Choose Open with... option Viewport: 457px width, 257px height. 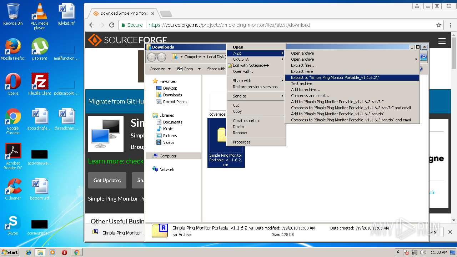(x=256, y=71)
